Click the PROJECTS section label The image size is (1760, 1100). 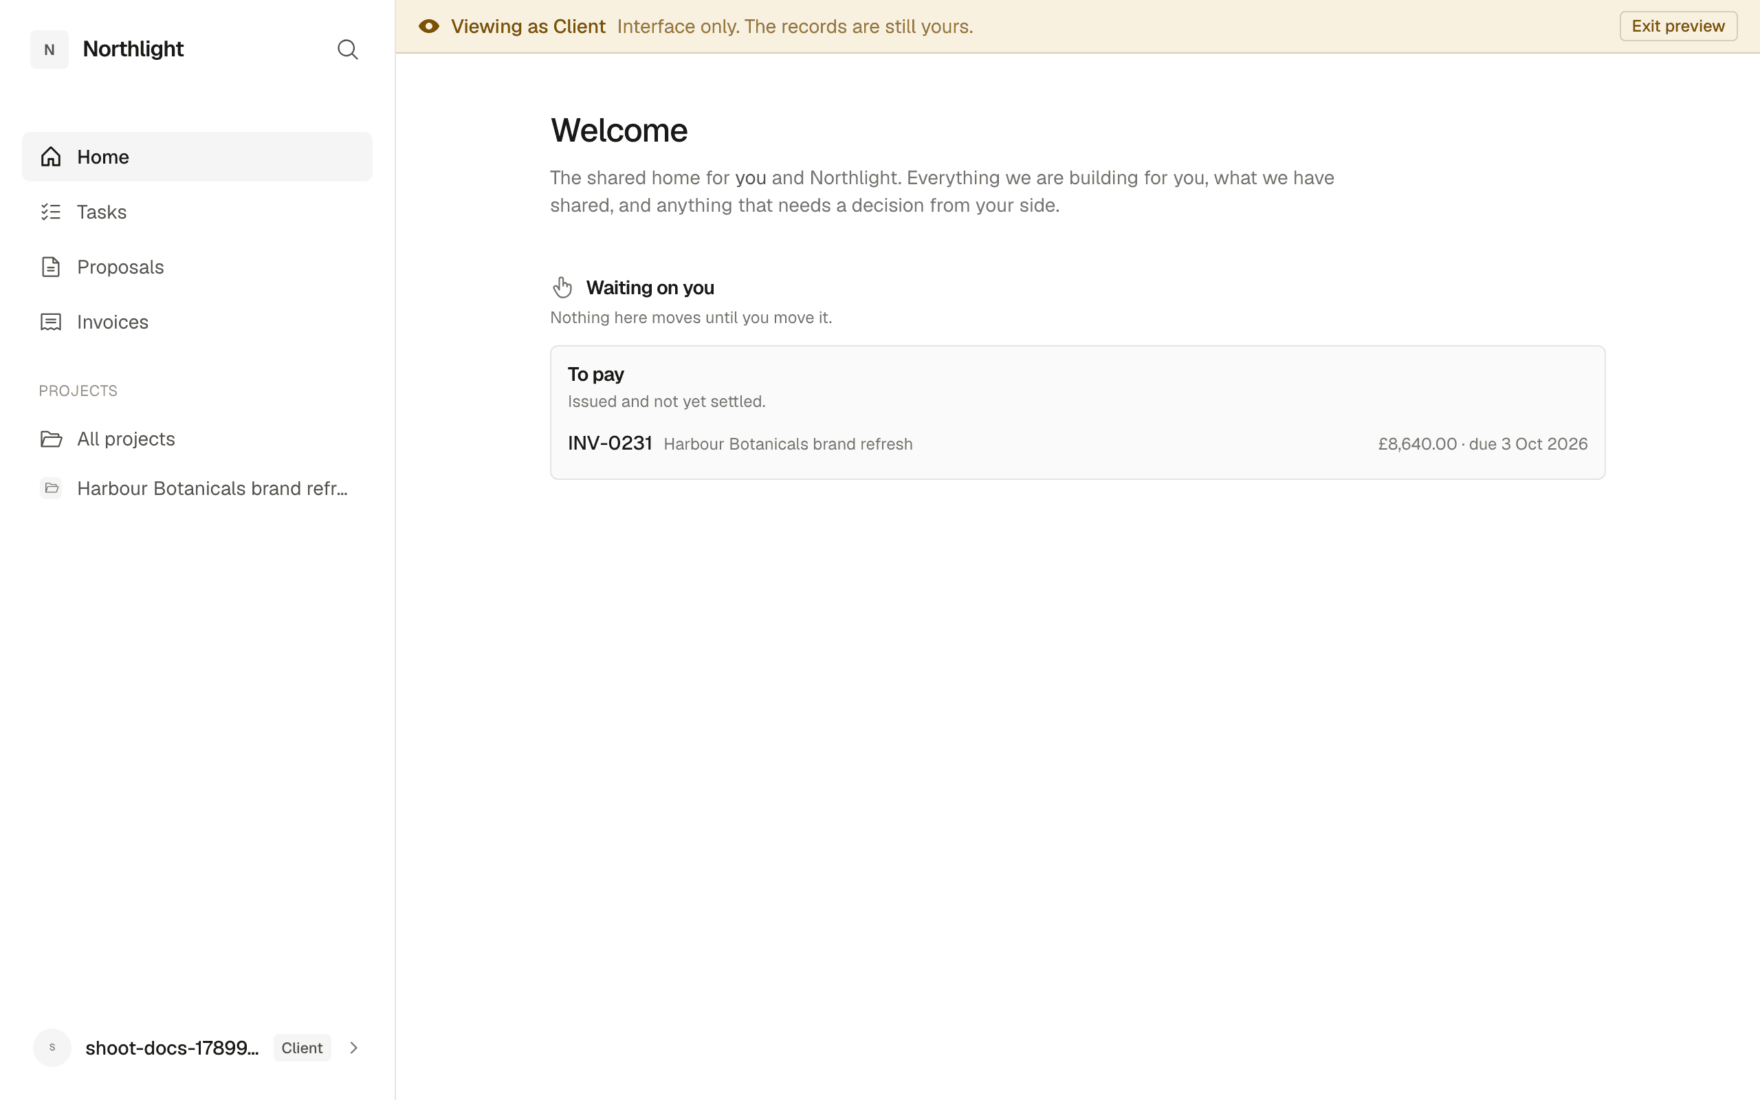pos(78,390)
